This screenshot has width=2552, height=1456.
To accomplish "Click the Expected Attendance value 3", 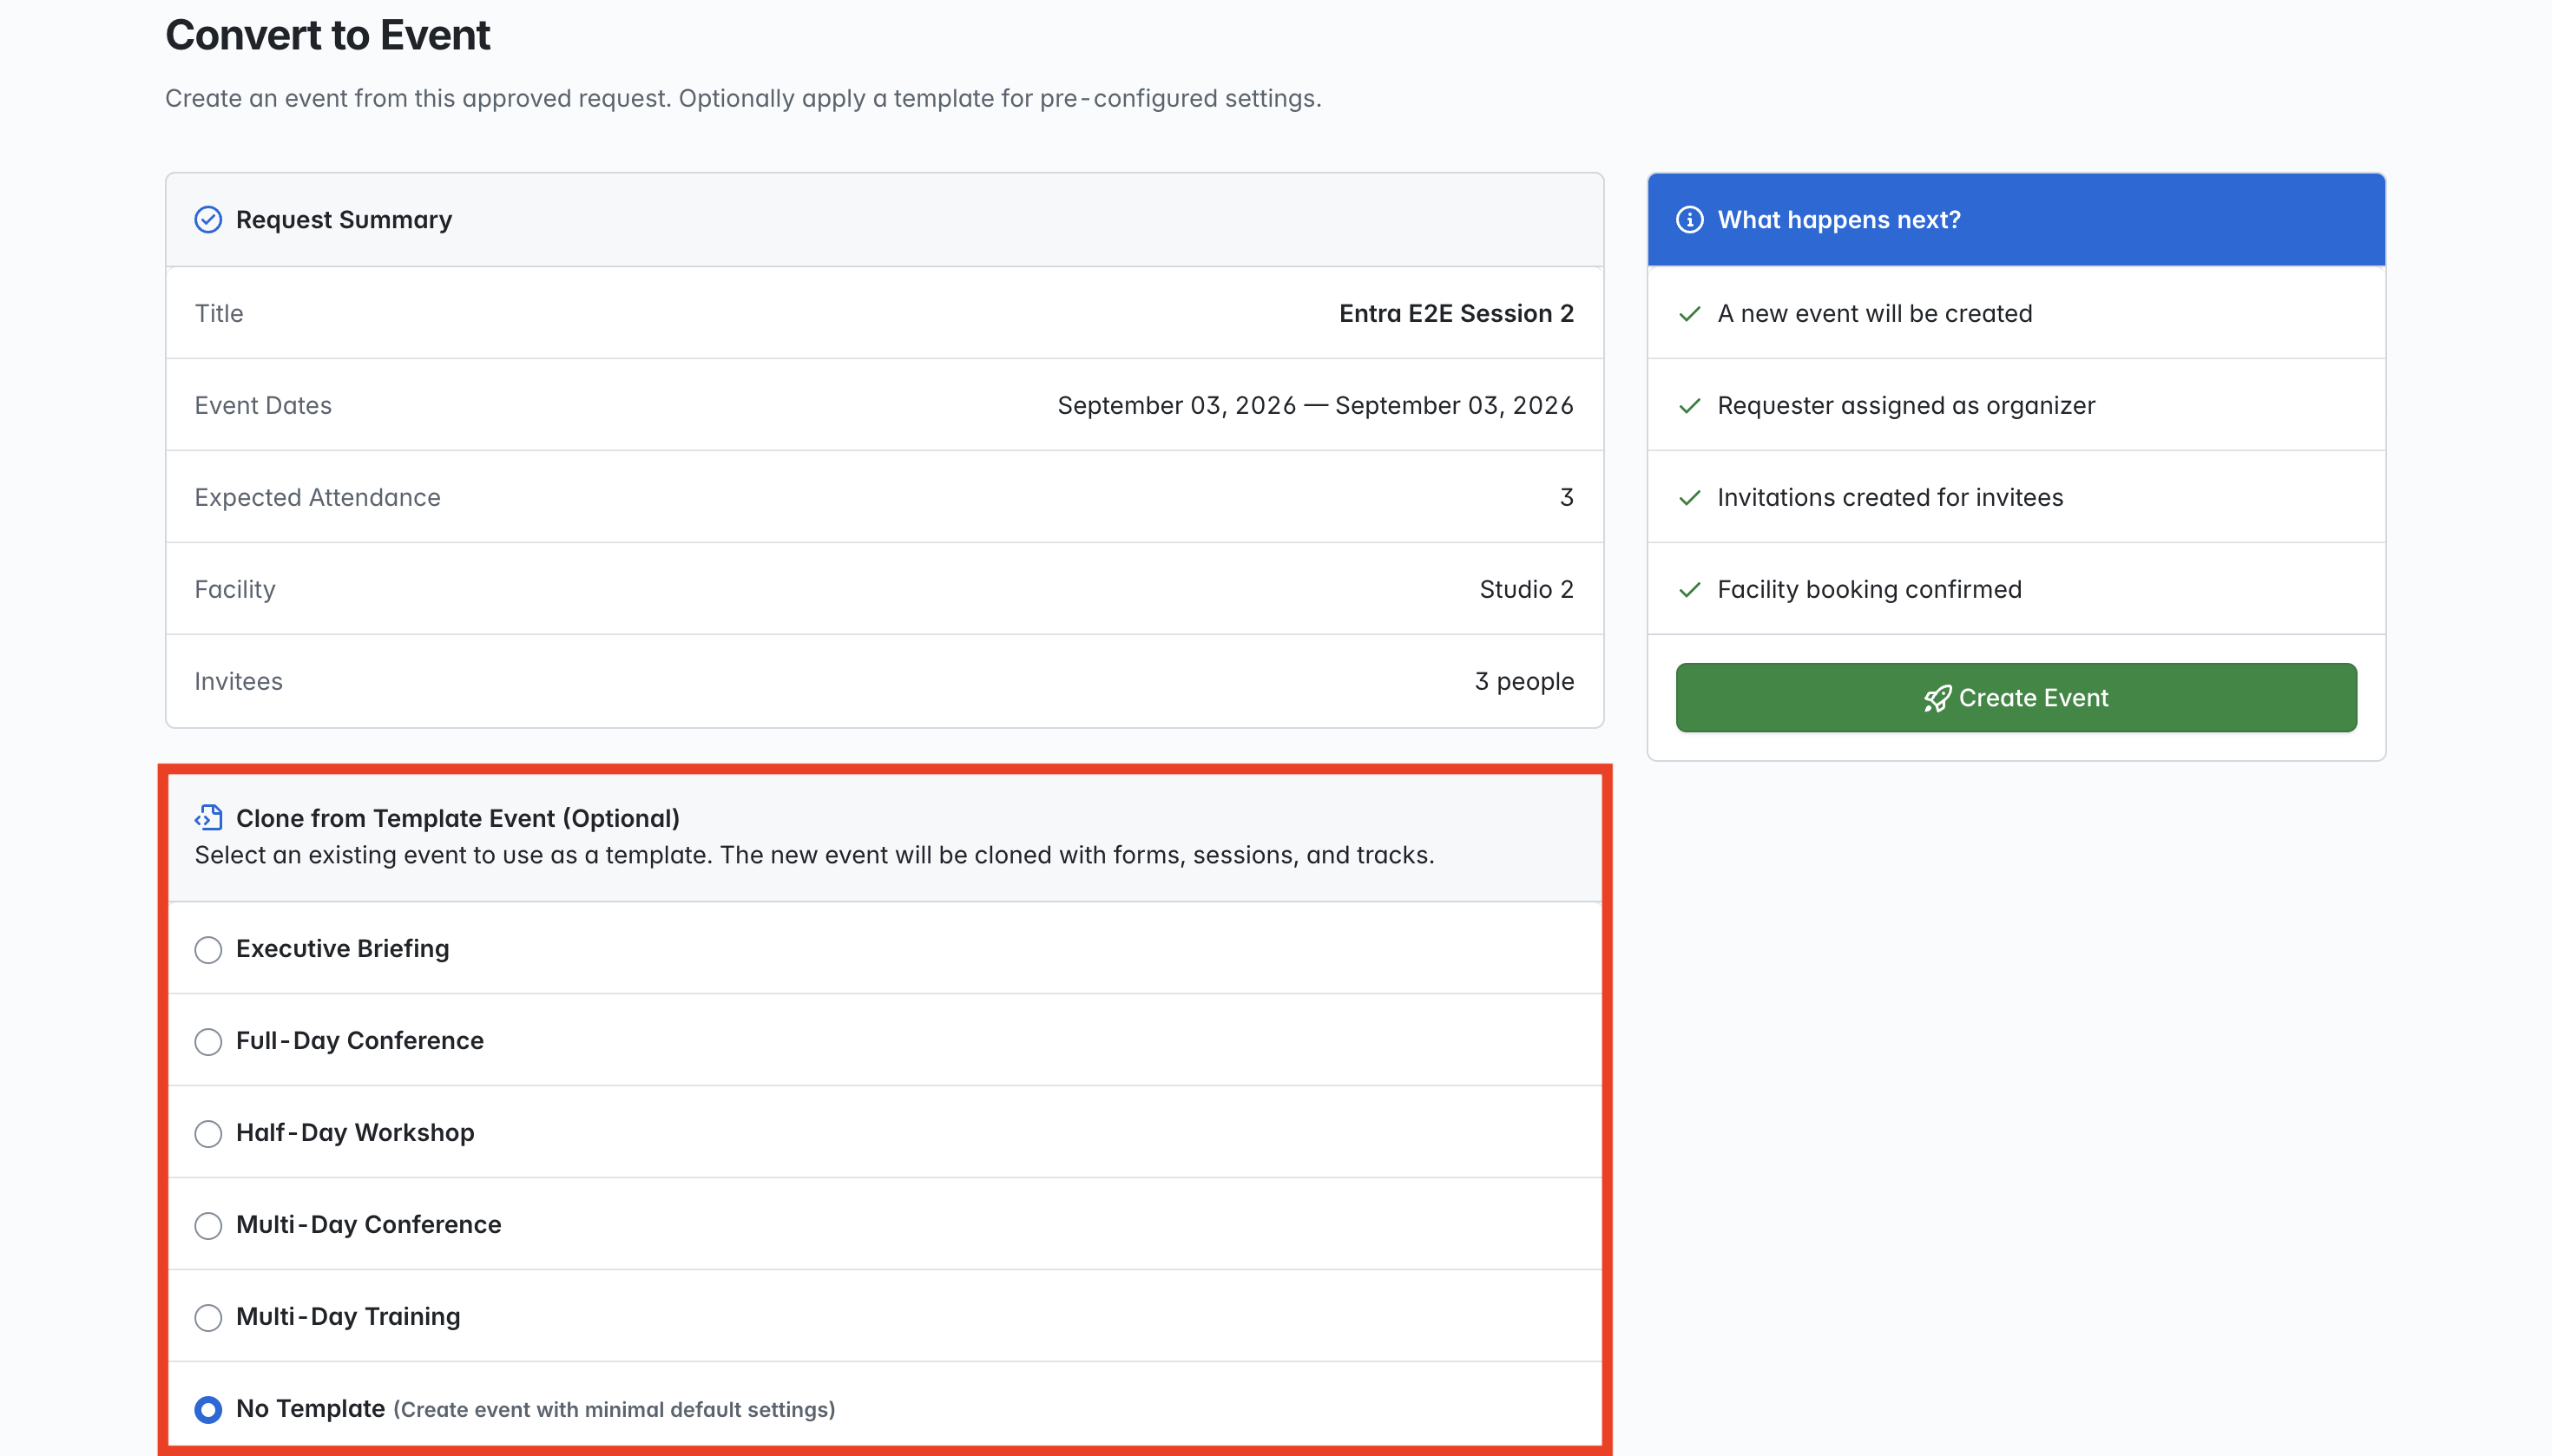I will (1567, 498).
